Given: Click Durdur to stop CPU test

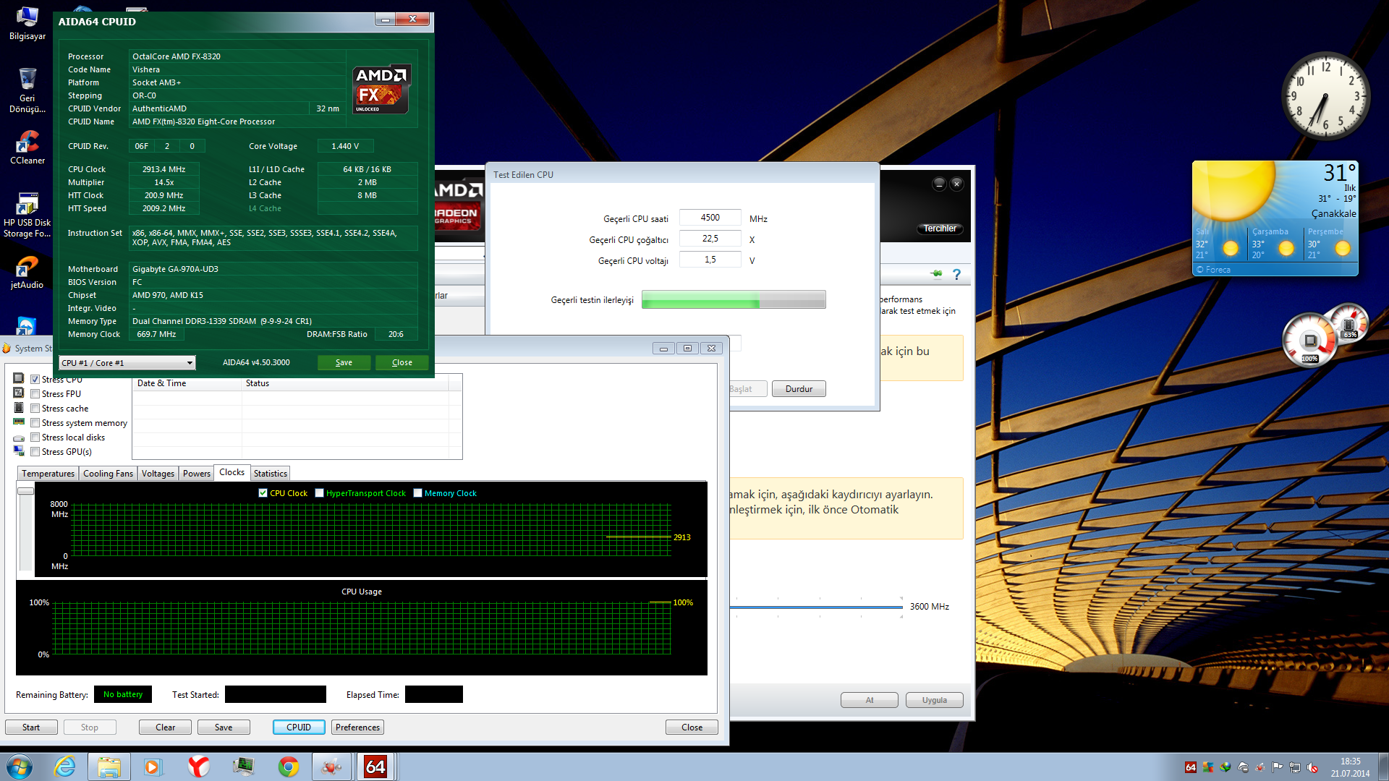Looking at the screenshot, I should [x=799, y=389].
